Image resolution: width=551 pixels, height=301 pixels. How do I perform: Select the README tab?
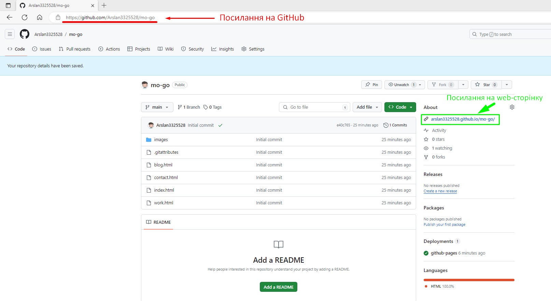click(159, 222)
